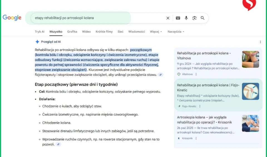Open the AI overview three-dot options menu

tap(260, 42)
